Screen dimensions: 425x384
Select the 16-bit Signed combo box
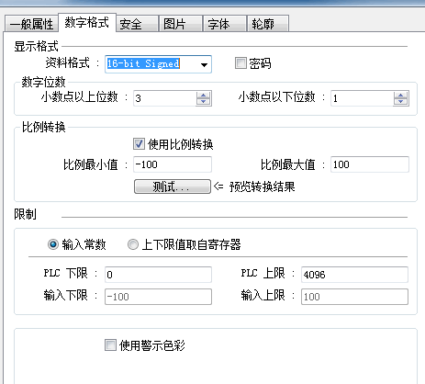coord(158,64)
